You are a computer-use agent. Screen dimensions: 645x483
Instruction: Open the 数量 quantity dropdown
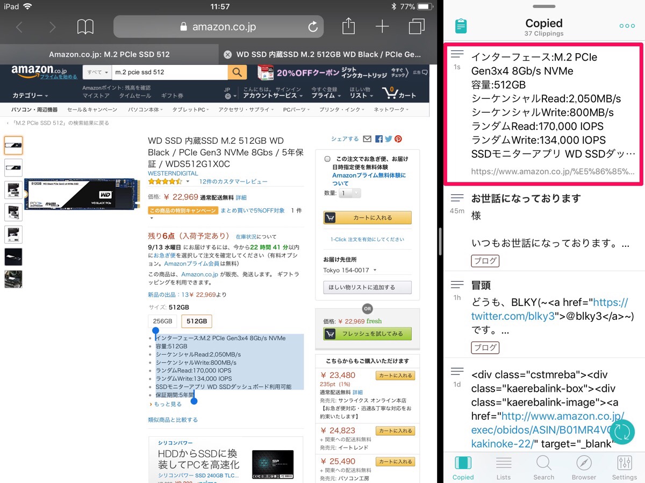tap(350, 193)
